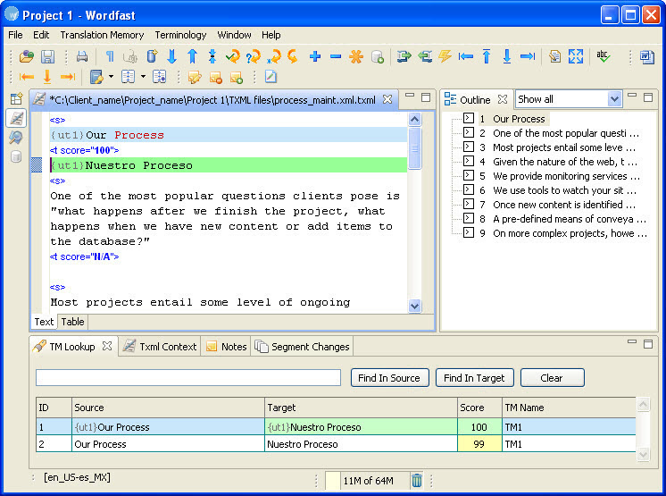Click the blue right arrow to bar icon
The width and height of the screenshot is (666, 496).
(x=528, y=56)
